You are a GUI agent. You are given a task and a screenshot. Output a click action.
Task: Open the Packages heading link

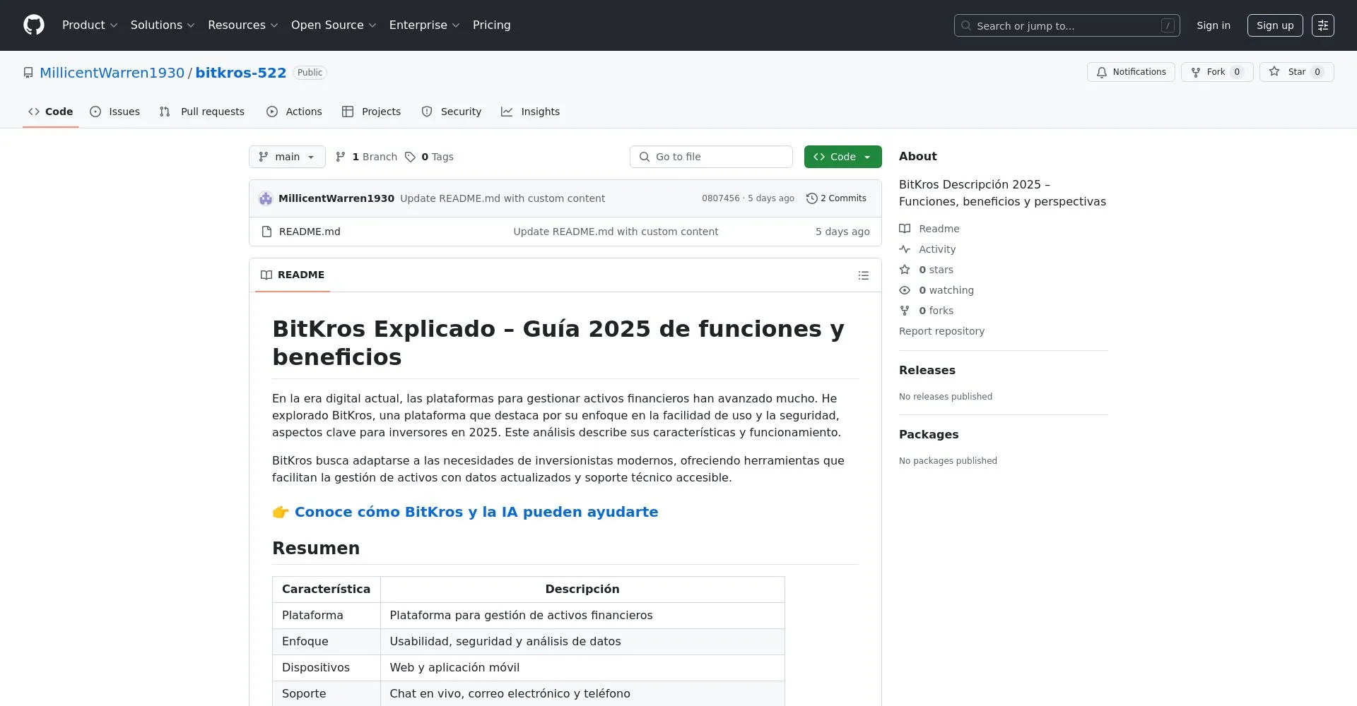(929, 434)
